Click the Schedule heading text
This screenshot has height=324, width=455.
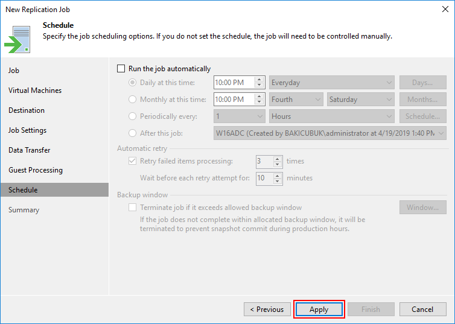[58, 25]
